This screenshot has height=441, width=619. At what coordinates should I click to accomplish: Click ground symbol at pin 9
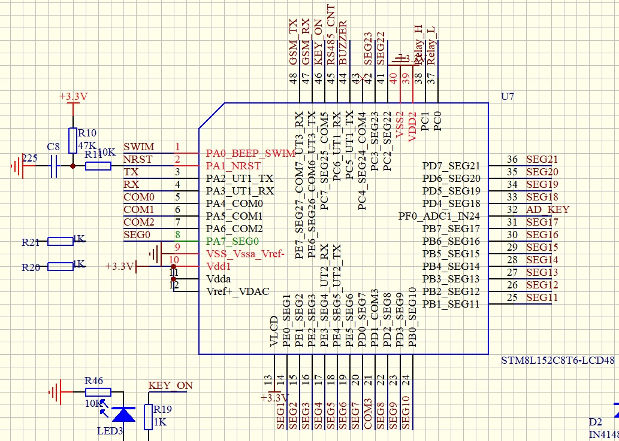156,254
